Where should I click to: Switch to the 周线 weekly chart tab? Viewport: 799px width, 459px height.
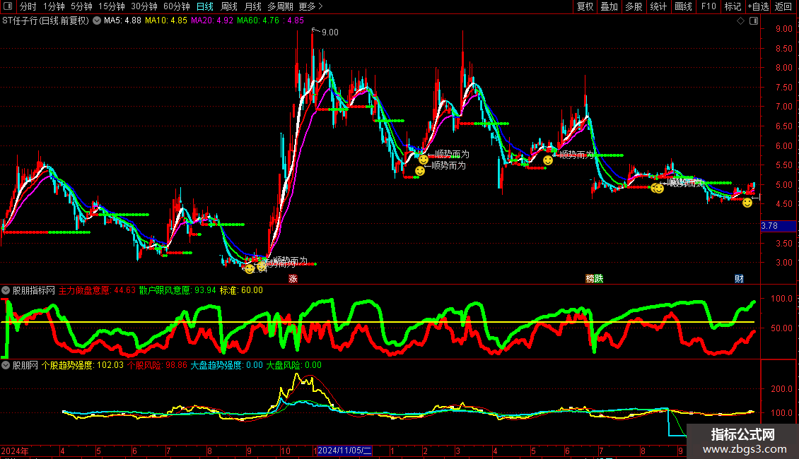coord(228,6)
